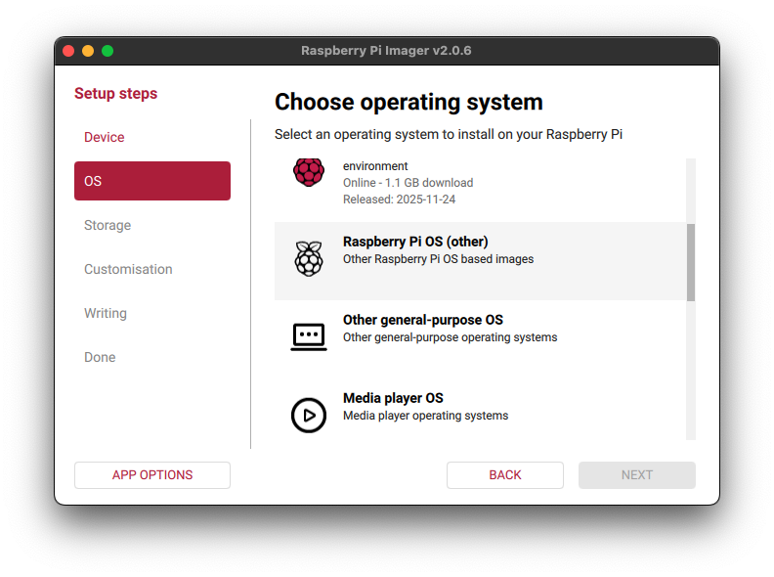Click the OS list scrollbar thumb
The width and height of the screenshot is (774, 577).
point(691,262)
